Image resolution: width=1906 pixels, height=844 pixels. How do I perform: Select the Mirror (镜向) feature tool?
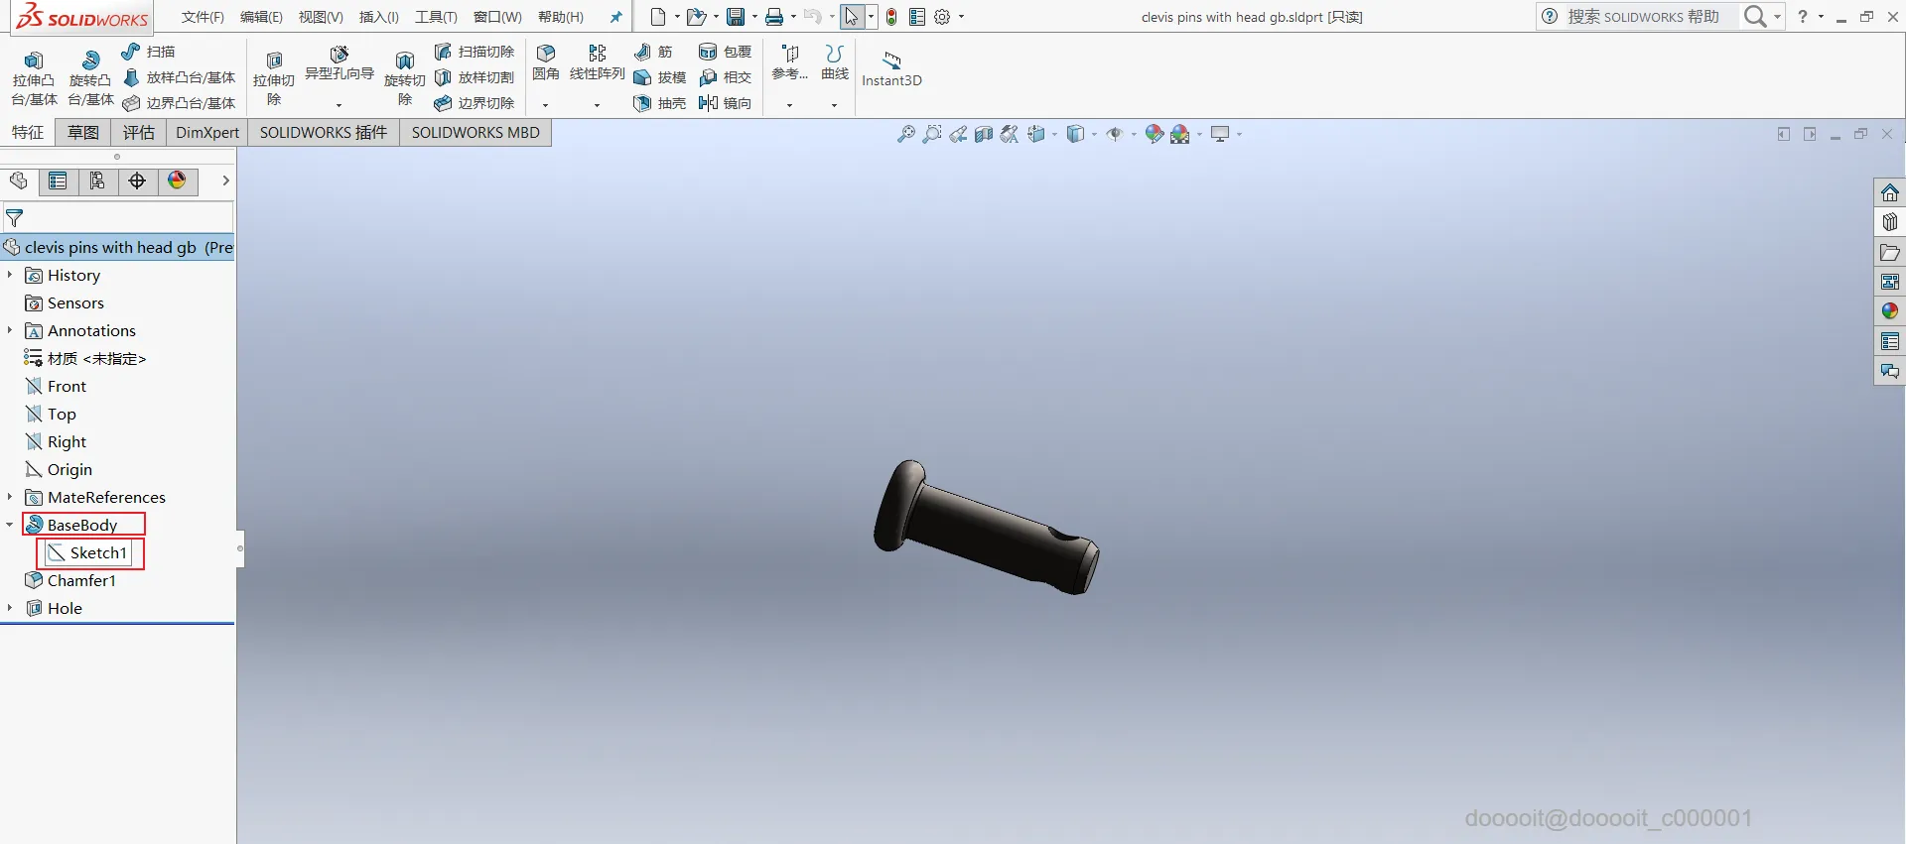pos(725,103)
